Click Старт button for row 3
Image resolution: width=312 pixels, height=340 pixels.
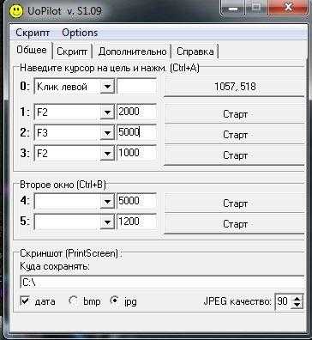pyautogui.click(x=234, y=155)
